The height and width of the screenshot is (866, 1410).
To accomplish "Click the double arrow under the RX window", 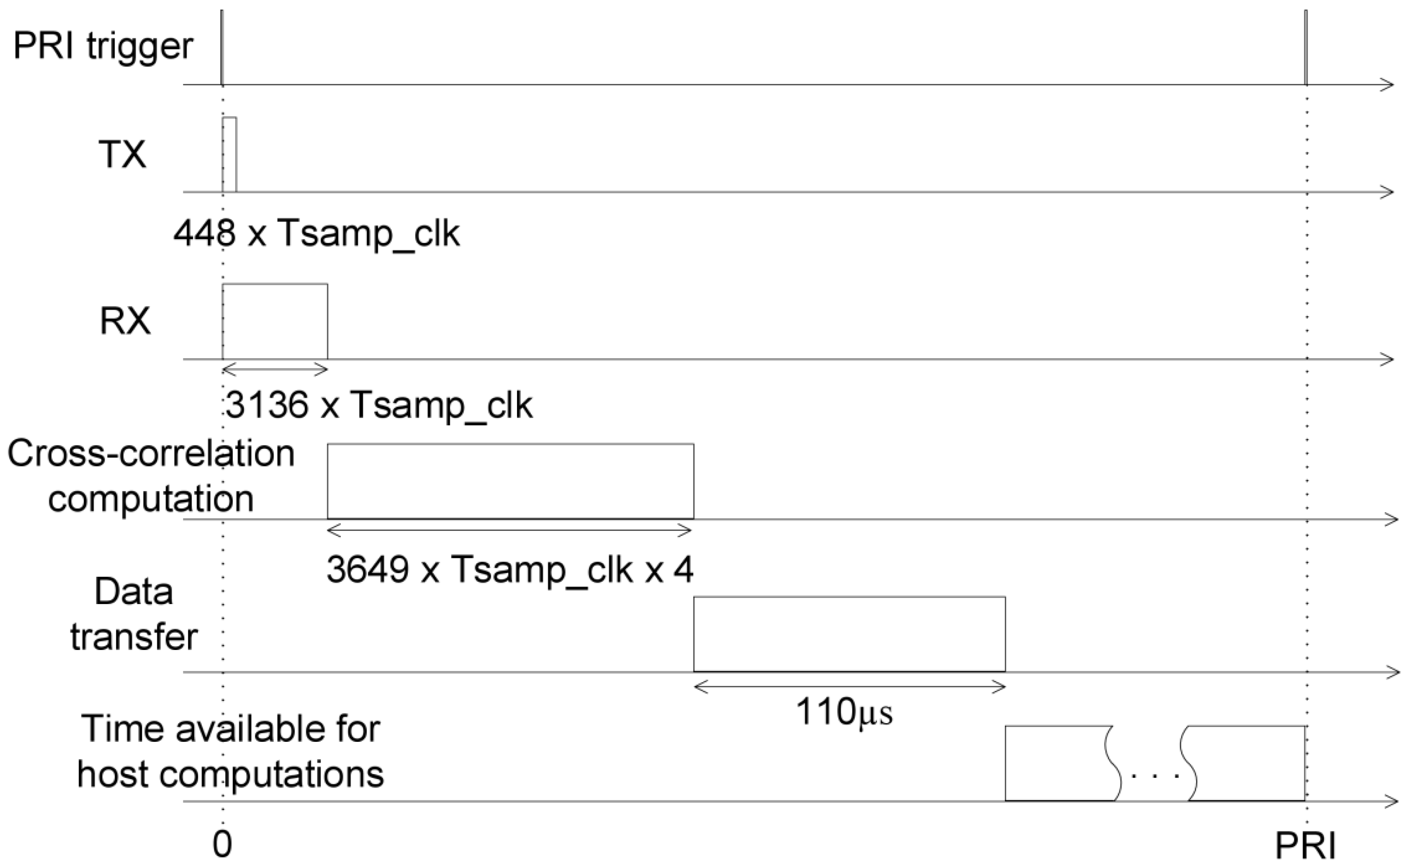I will click(275, 370).
